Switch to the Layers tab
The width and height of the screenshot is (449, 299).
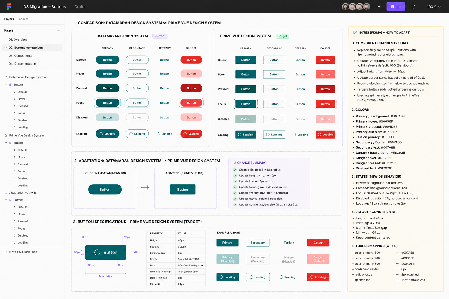coord(9,19)
